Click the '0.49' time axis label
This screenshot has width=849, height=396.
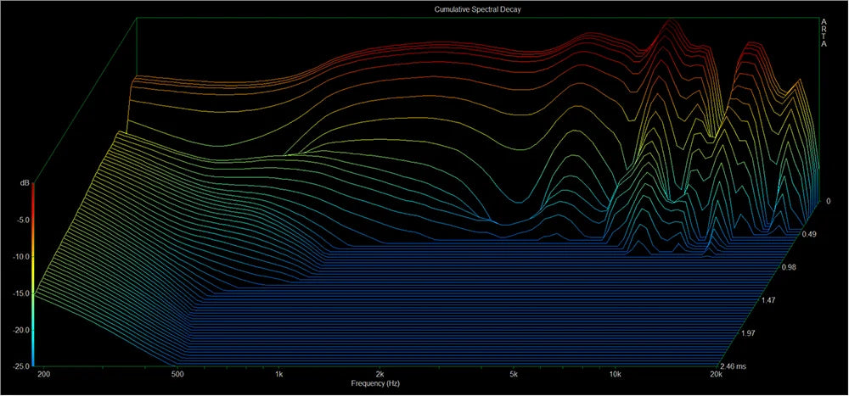pos(811,234)
